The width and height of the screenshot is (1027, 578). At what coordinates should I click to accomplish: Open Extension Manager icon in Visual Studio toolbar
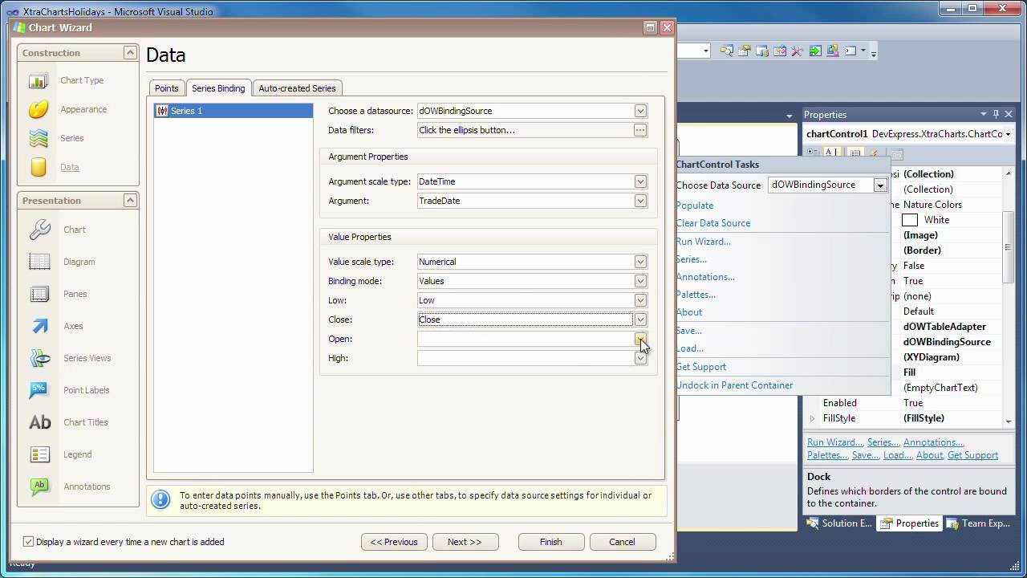[833, 51]
